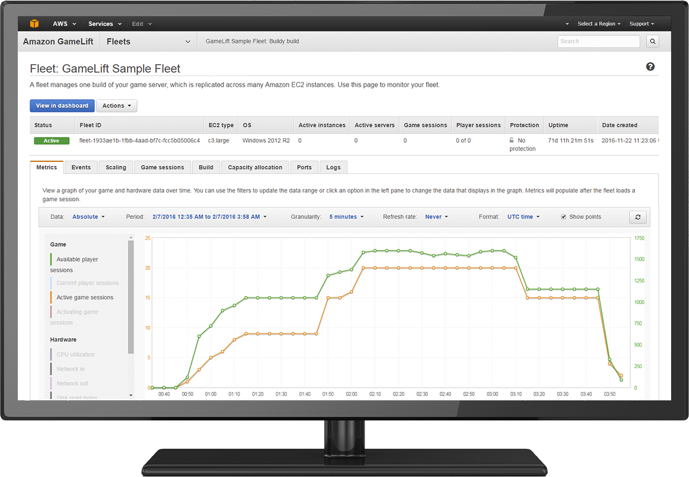Toggle the Show points checkbox
Screen dimensions: 689x477
[x=563, y=217]
